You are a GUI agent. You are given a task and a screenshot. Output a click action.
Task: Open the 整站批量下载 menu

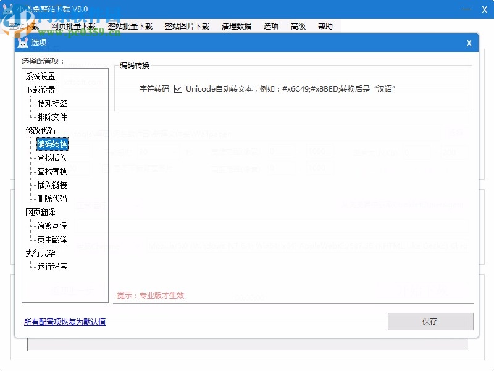[x=130, y=26]
